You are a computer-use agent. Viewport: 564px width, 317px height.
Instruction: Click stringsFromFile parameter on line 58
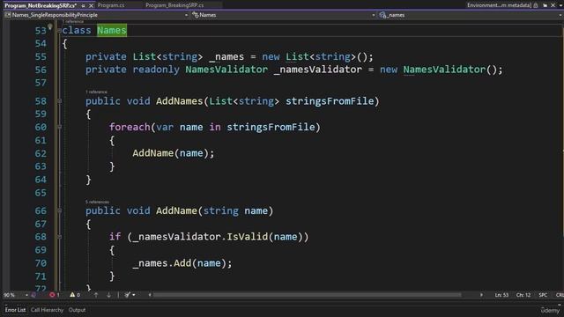(330, 101)
